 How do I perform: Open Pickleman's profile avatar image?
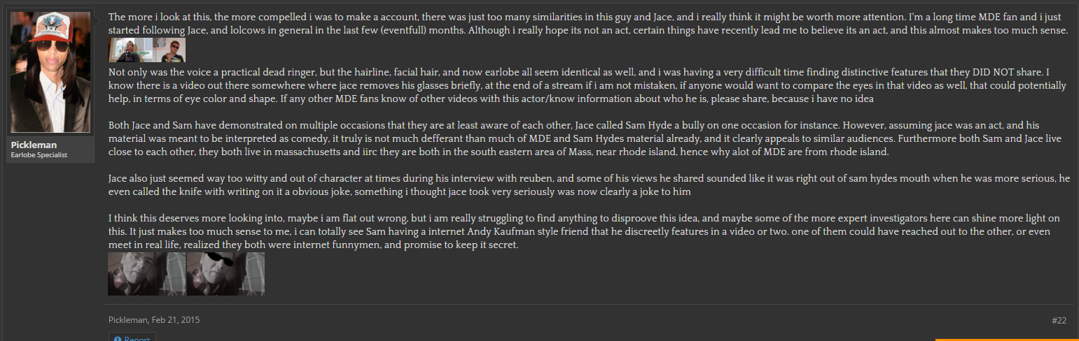[52, 72]
